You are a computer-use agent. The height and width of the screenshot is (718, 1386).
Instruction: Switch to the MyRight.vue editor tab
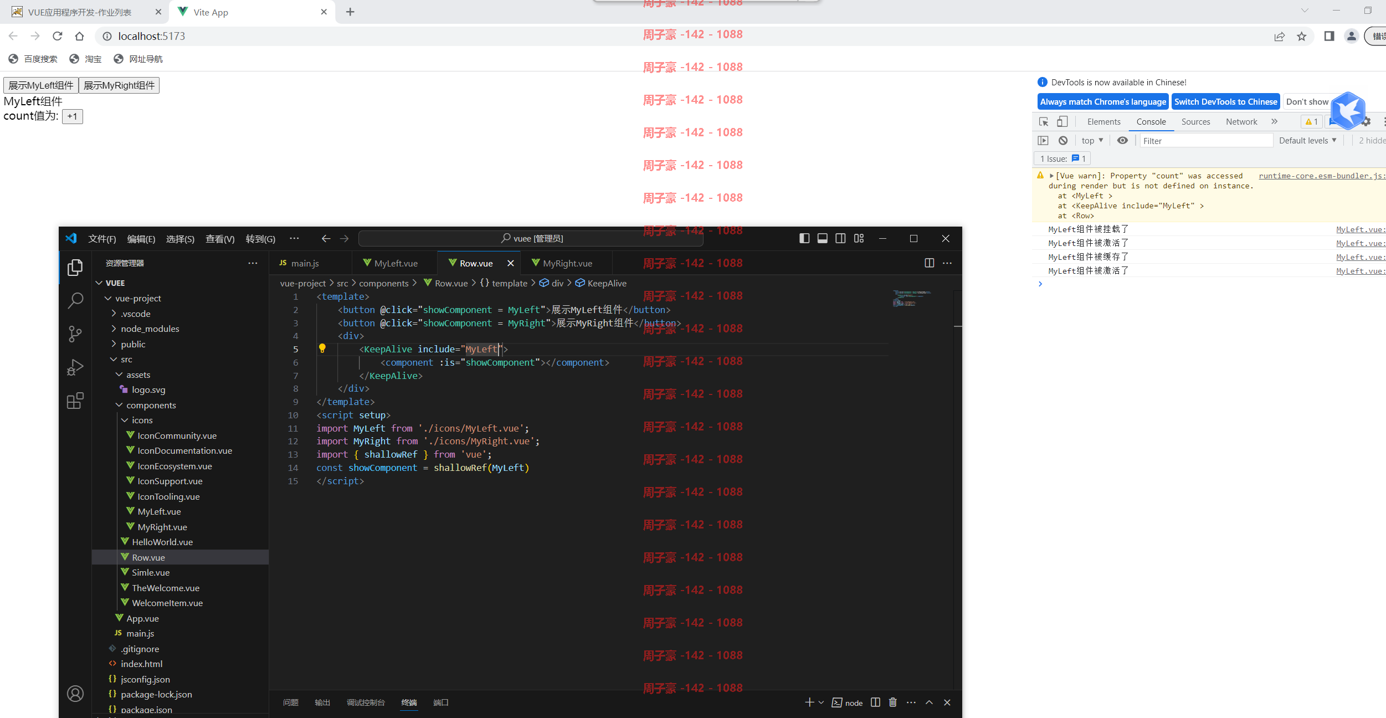coord(567,263)
